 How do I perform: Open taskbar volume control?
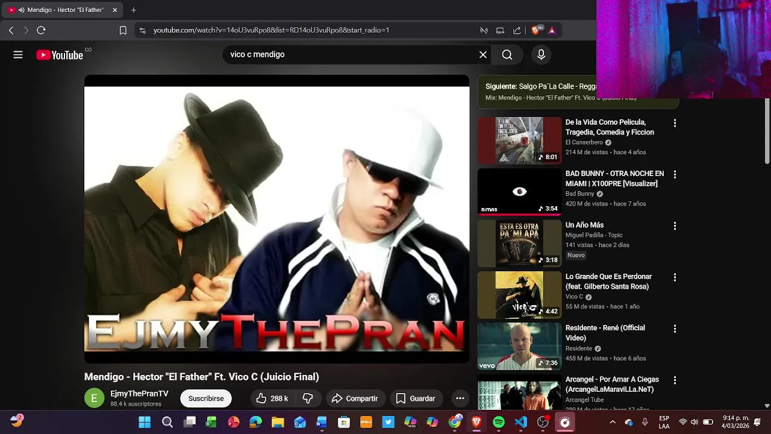click(695, 422)
